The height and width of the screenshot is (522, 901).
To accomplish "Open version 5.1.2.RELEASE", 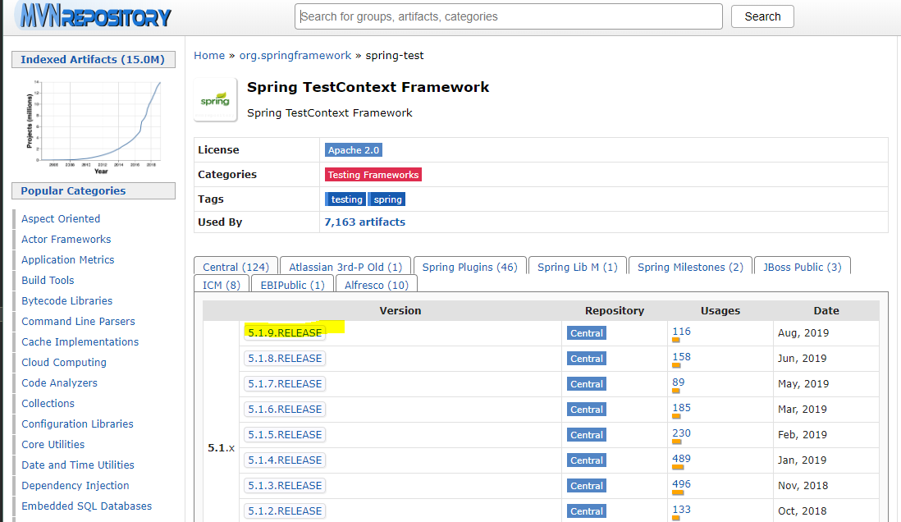I will [x=285, y=511].
